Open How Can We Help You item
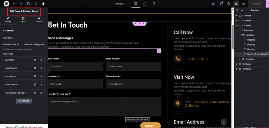 point(17,93)
